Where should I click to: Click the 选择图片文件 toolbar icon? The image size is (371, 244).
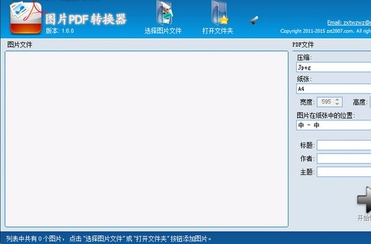click(x=164, y=13)
